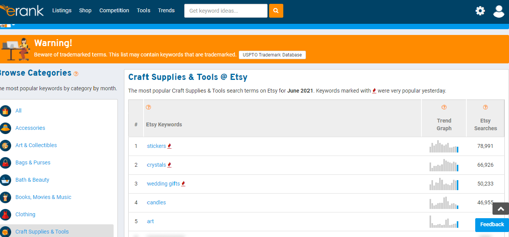Select the Art & Collectibles category link

pos(36,145)
